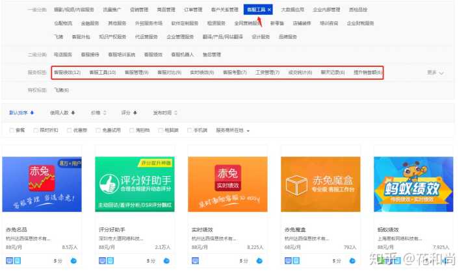
Task: Tick the 免费试用 checkbox
Action: 99,131
